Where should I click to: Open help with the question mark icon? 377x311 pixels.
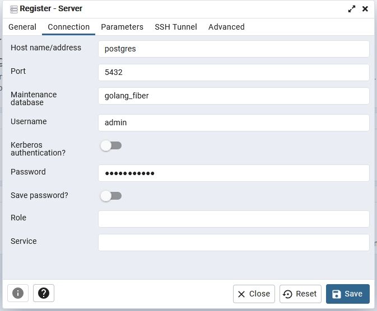44,293
